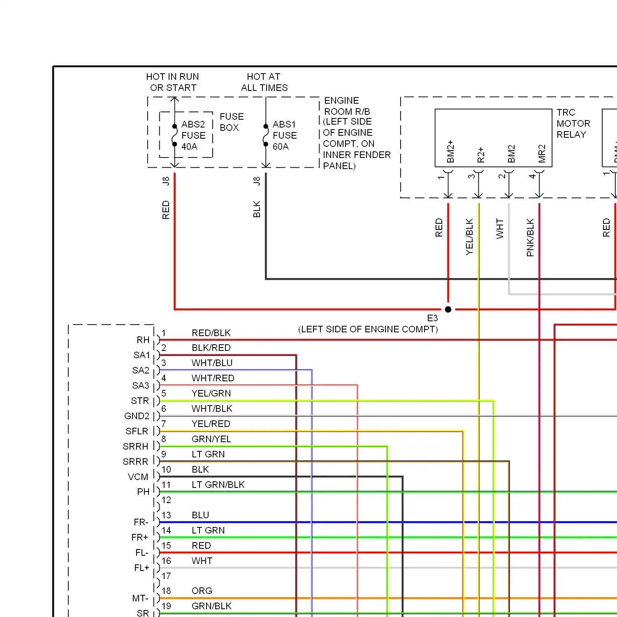Viewport: 617px width, 617px height.
Task: Select the "FR+" connector pin name
Action: click(140, 537)
